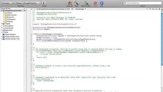Collapse the UIImagePickerController project group
Screen dimensions: 163x92
coord(2,11)
